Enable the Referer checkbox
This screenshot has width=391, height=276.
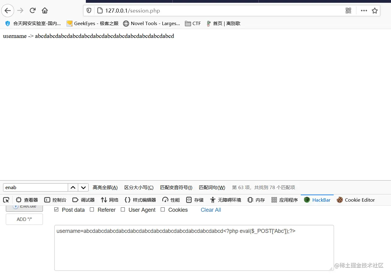coord(92,210)
